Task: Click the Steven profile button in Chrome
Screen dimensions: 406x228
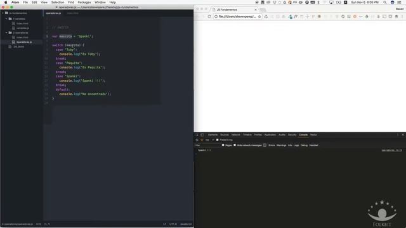Action: (x=400, y=9)
